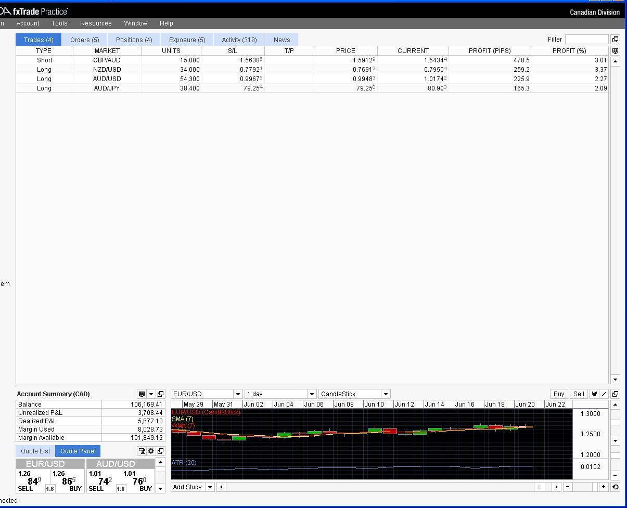Click the trades table scroll down arrow
Viewport: 627px width, 508px height.
616,380
